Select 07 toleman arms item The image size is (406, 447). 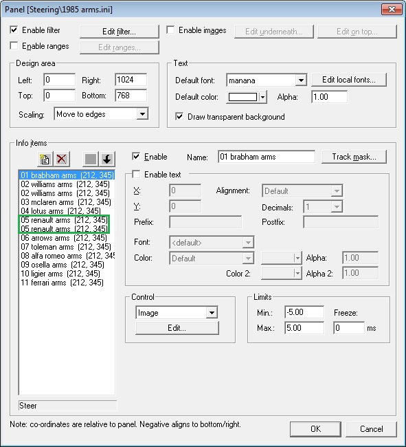67,247
